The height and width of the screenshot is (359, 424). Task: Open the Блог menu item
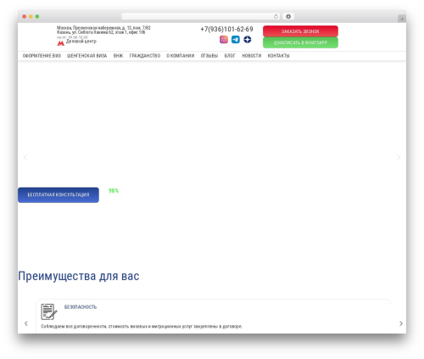[230, 56]
